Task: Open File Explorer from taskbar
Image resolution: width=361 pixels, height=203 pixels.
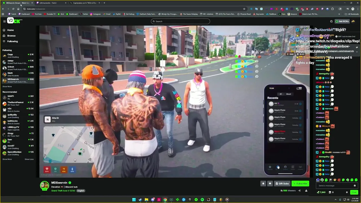Action: [146, 200]
